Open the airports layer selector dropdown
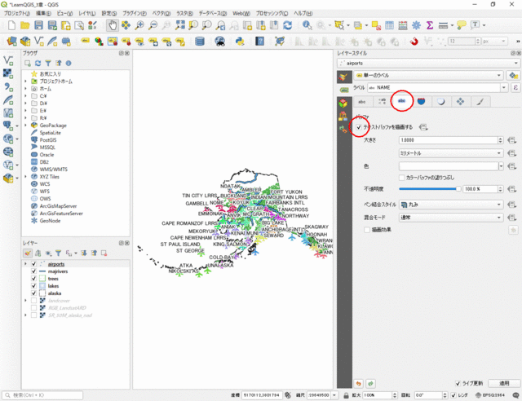 (x=428, y=63)
